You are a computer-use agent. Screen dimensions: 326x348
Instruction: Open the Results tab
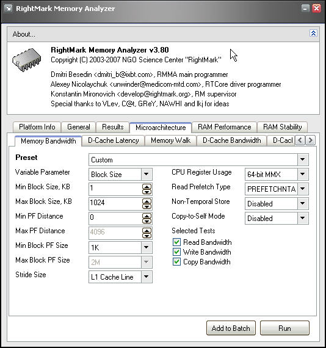[x=113, y=127]
